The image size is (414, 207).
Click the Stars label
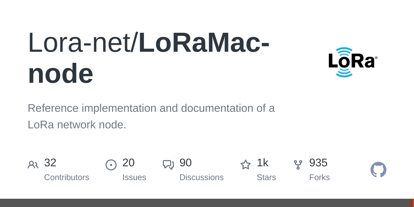point(266,177)
